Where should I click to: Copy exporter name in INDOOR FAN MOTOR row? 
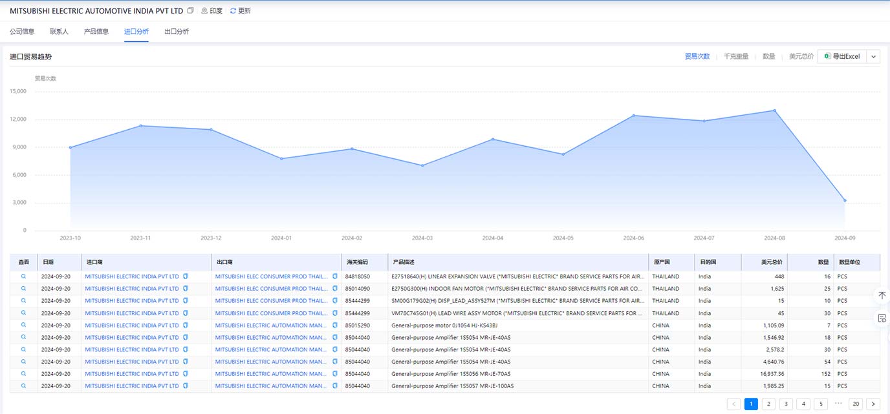click(335, 289)
